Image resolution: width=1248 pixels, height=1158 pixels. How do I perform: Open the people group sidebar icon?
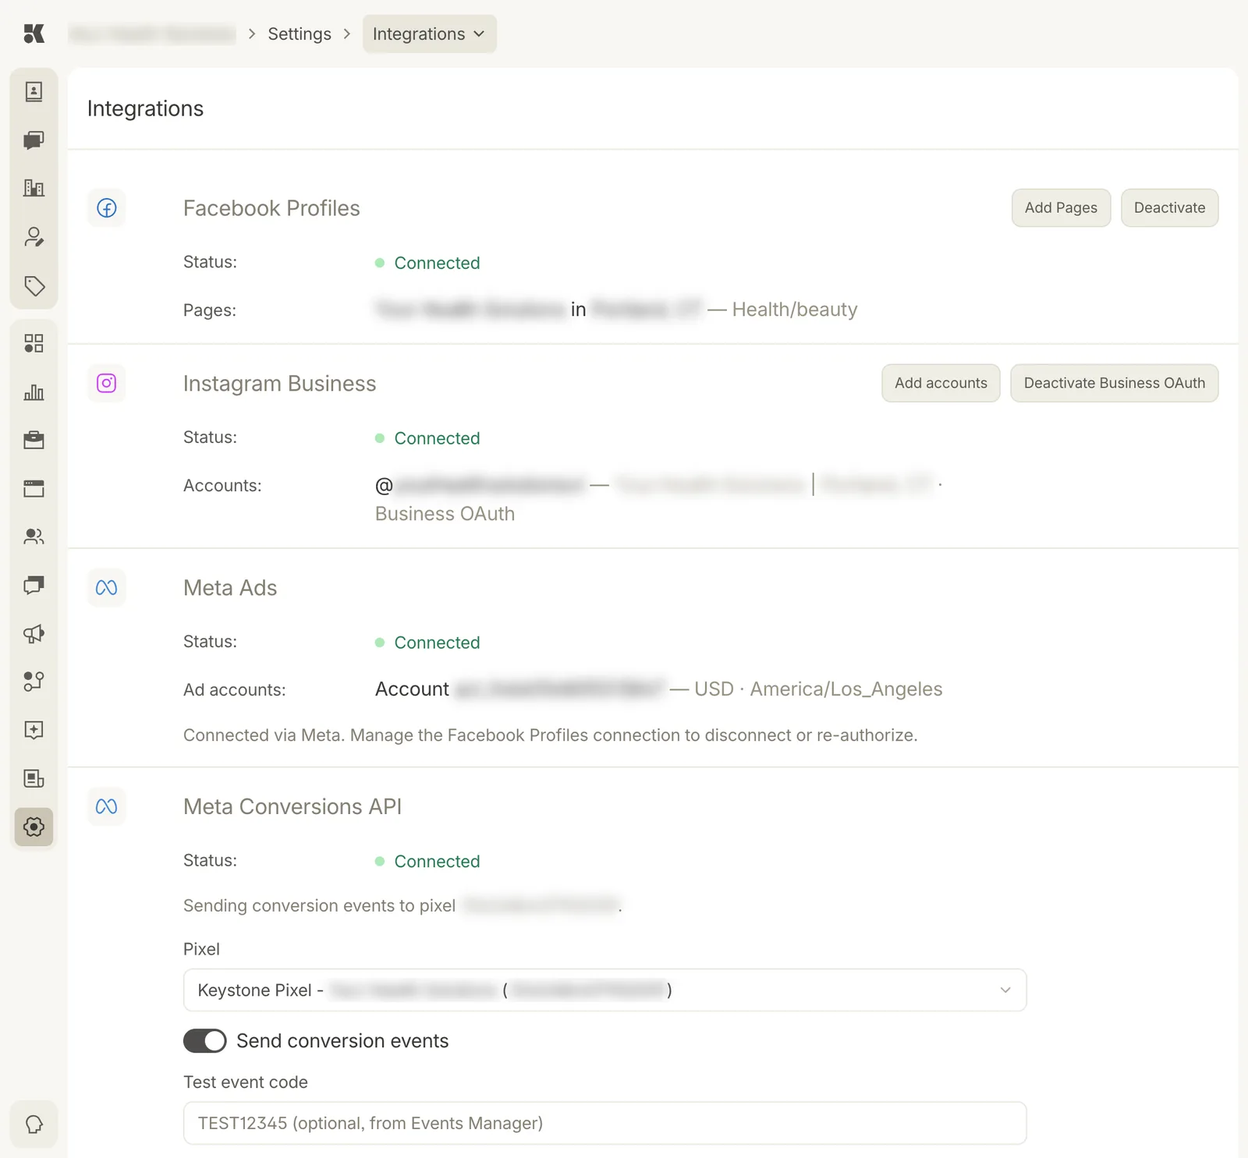pyautogui.click(x=34, y=537)
